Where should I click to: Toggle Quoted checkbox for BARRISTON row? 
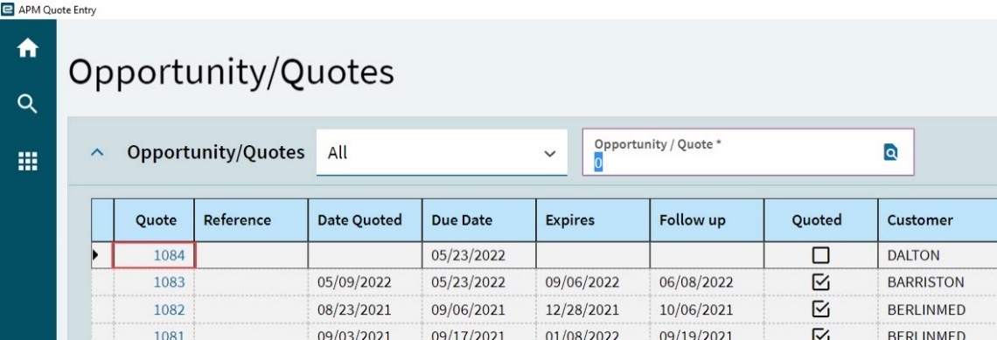click(820, 282)
